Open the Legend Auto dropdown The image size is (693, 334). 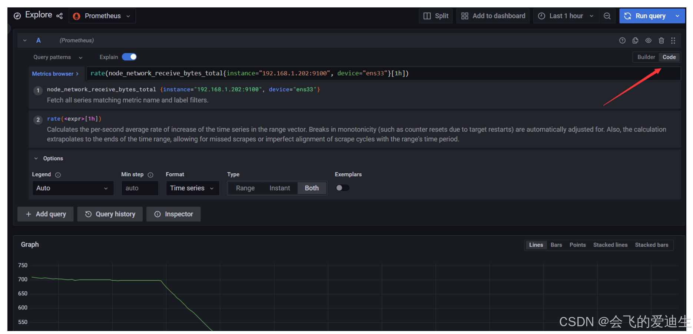[x=73, y=188]
